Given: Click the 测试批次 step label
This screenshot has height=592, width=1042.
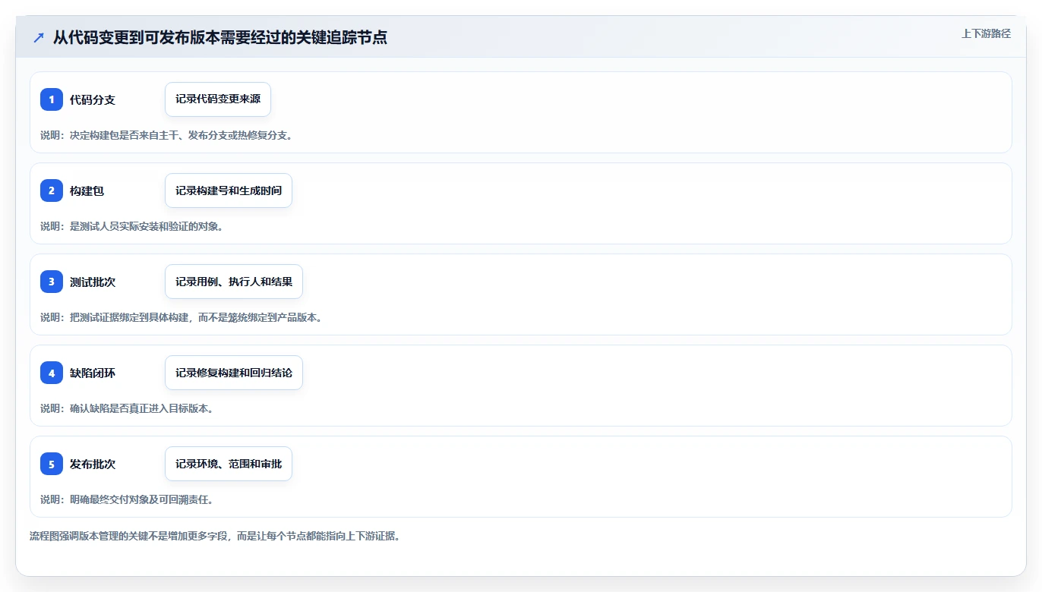Looking at the screenshot, I should pyautogui.click(x=93, y=282).
